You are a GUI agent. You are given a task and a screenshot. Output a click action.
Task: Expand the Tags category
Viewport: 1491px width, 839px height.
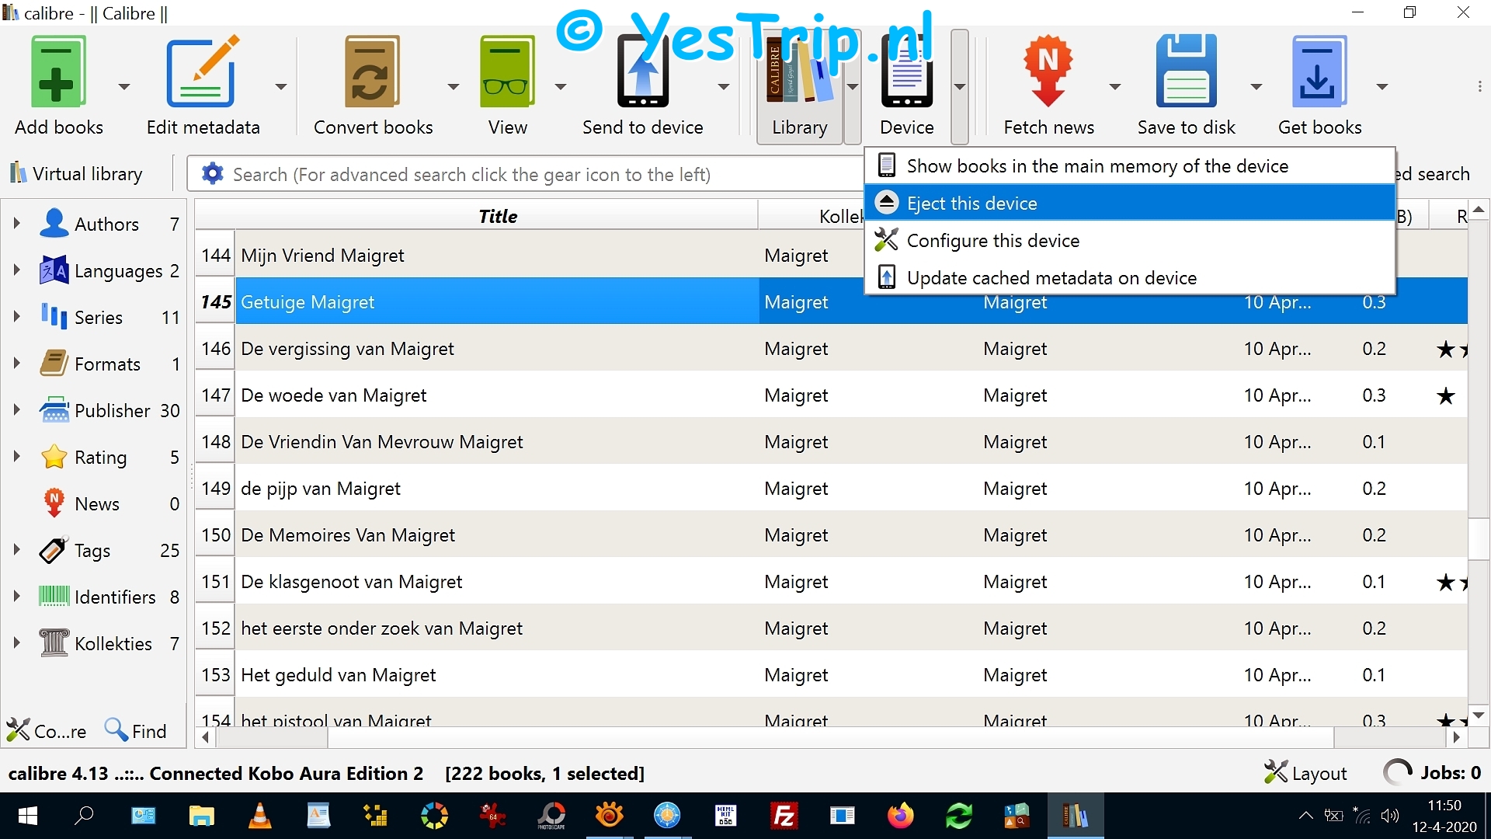[16, 550]
